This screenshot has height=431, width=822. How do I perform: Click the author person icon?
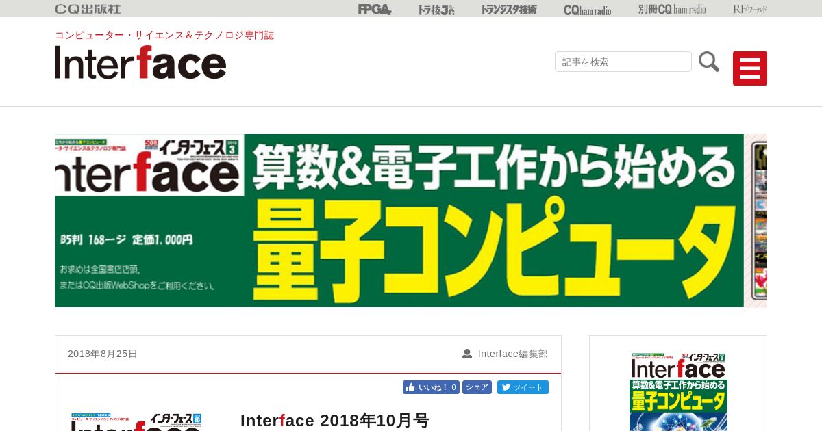pos(467,354)
